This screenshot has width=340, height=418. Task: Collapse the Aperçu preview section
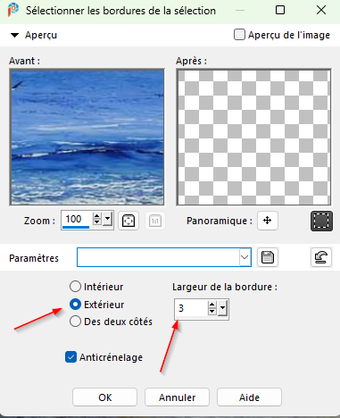point(14,35)
